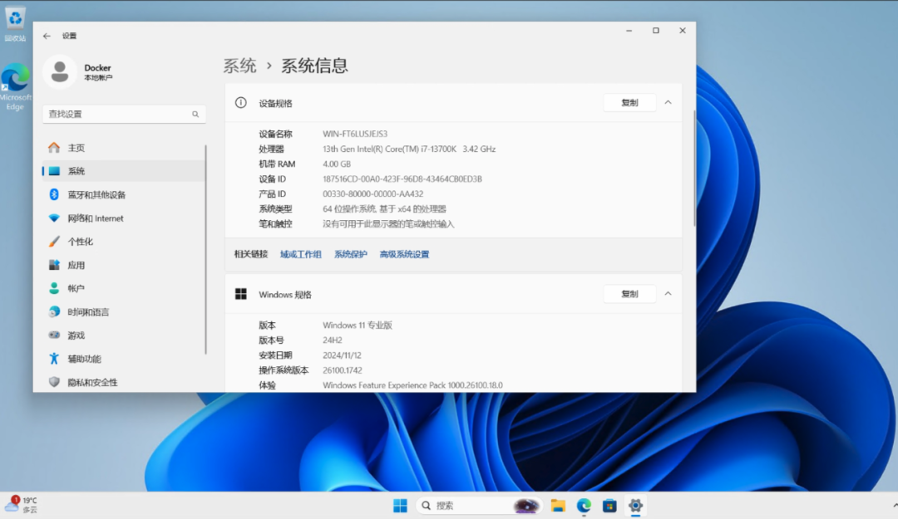Close the Settings window
This screenshot has height=519, width=898.
pyautogui.click(x=682, y=31)
